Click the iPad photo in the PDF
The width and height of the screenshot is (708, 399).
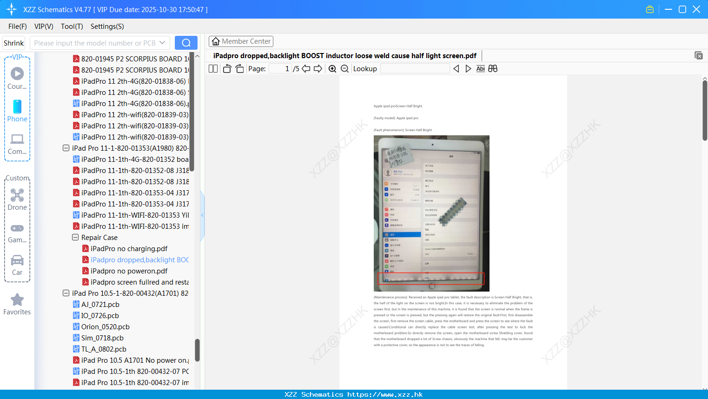click(431, 213)
